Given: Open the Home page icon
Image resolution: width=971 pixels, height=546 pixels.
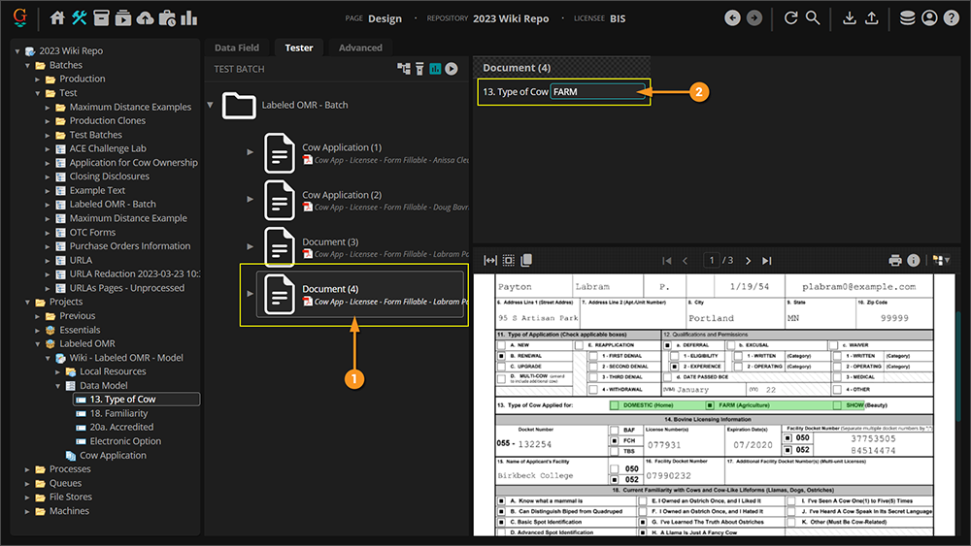Looking at the screenshot, I should [57, 18].
